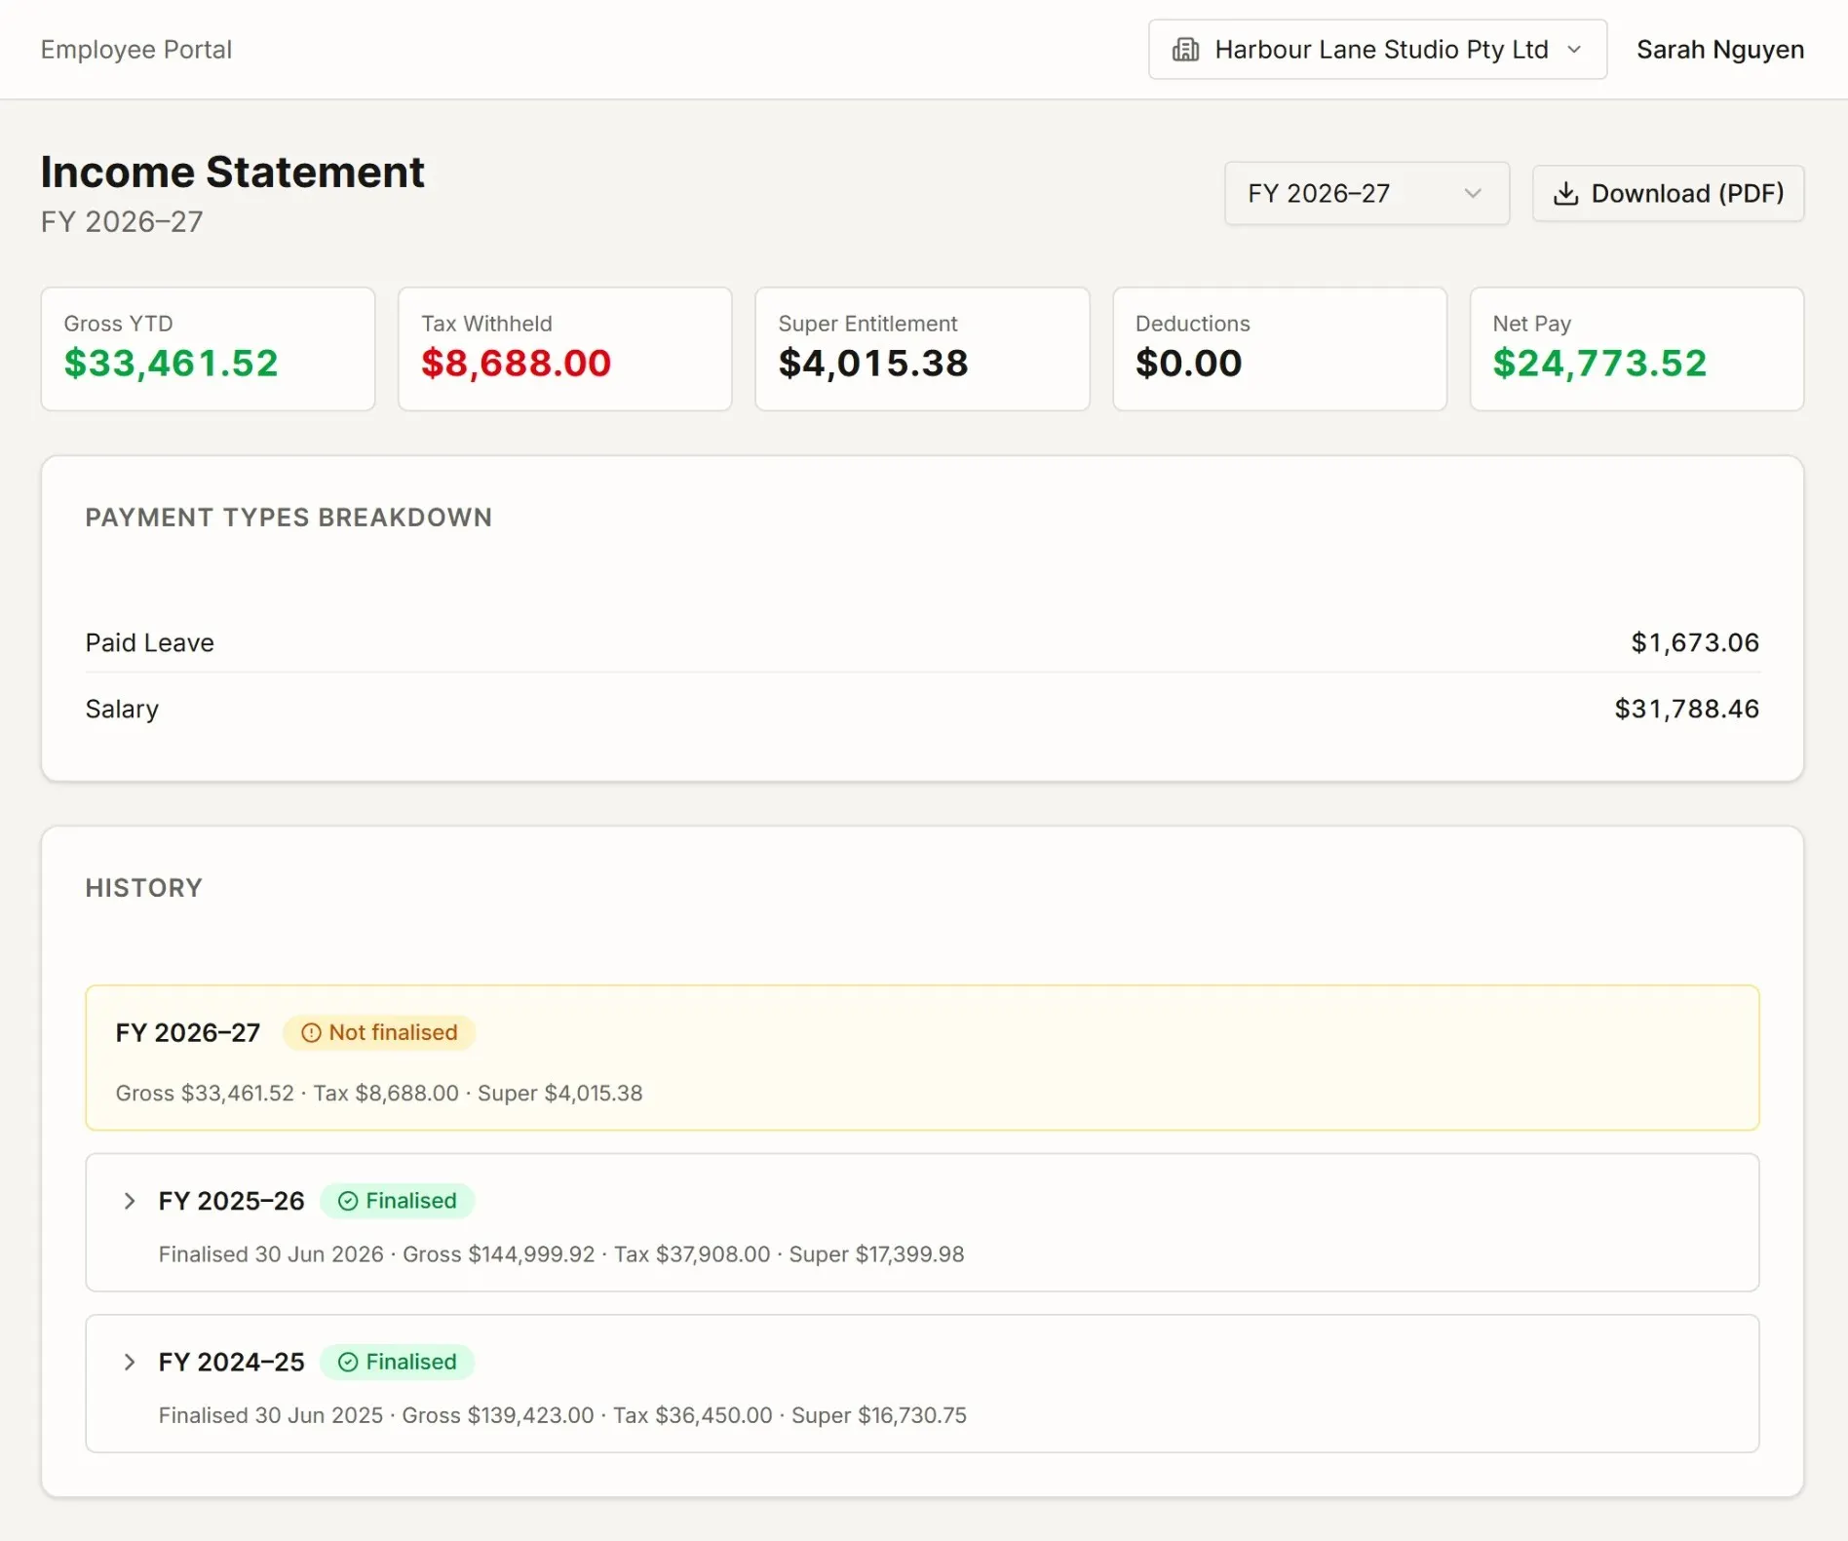Click the Finalised checkmark icon for FY 2025–26
This screenshot has width=1848, height=1541.
[x=348, y=1201]
